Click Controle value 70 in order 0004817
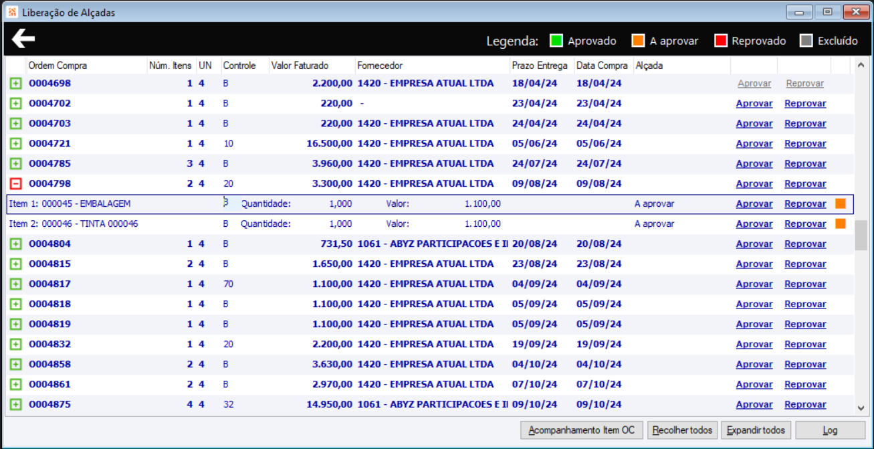 point(228,284)
